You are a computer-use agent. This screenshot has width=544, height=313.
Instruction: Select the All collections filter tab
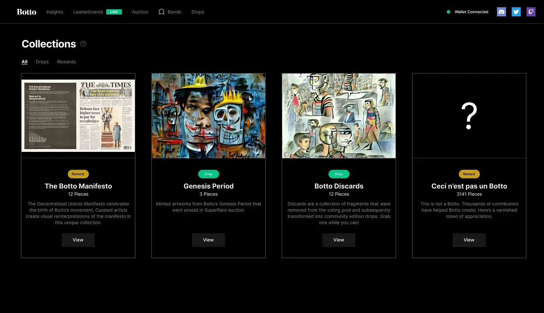(24, 62)
